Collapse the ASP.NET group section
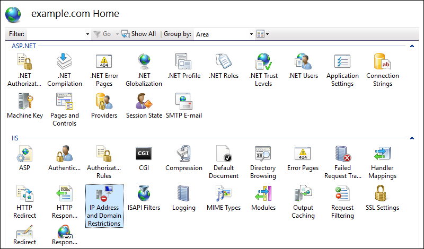 click(411, 46)
